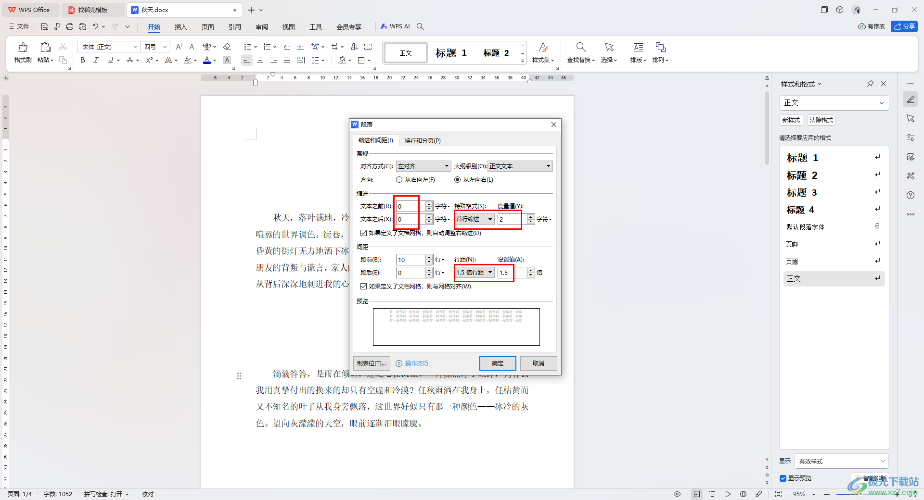Click the OK button in paragraph dialog
Viewport: 924px width, 500px height.
(x=498, y=363)
